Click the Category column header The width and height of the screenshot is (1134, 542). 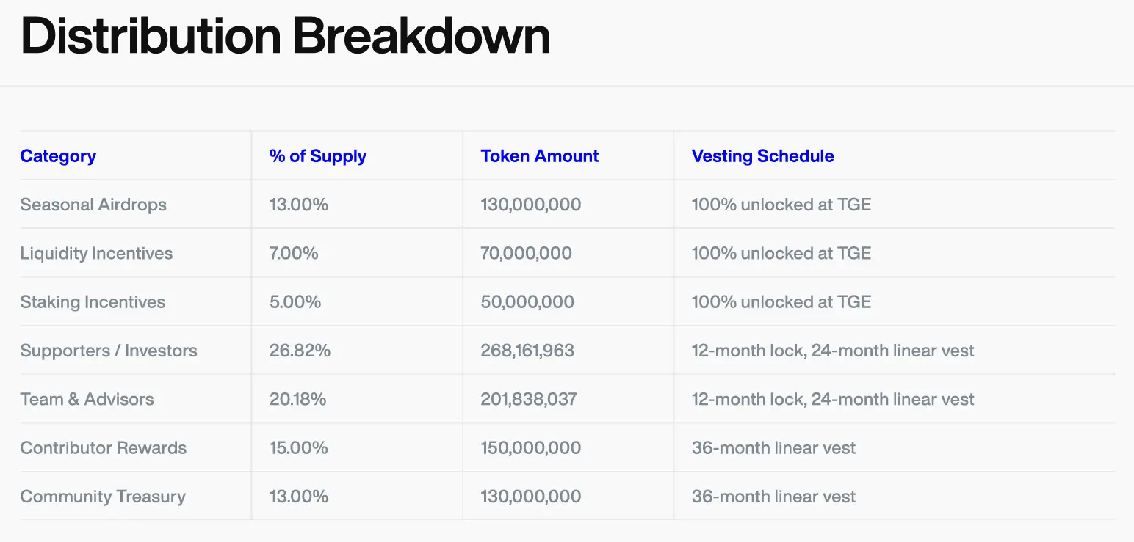click(58, 156)
